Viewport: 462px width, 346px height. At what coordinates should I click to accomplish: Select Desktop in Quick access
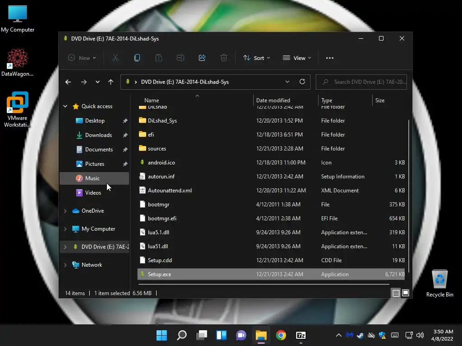click(94, 121)
